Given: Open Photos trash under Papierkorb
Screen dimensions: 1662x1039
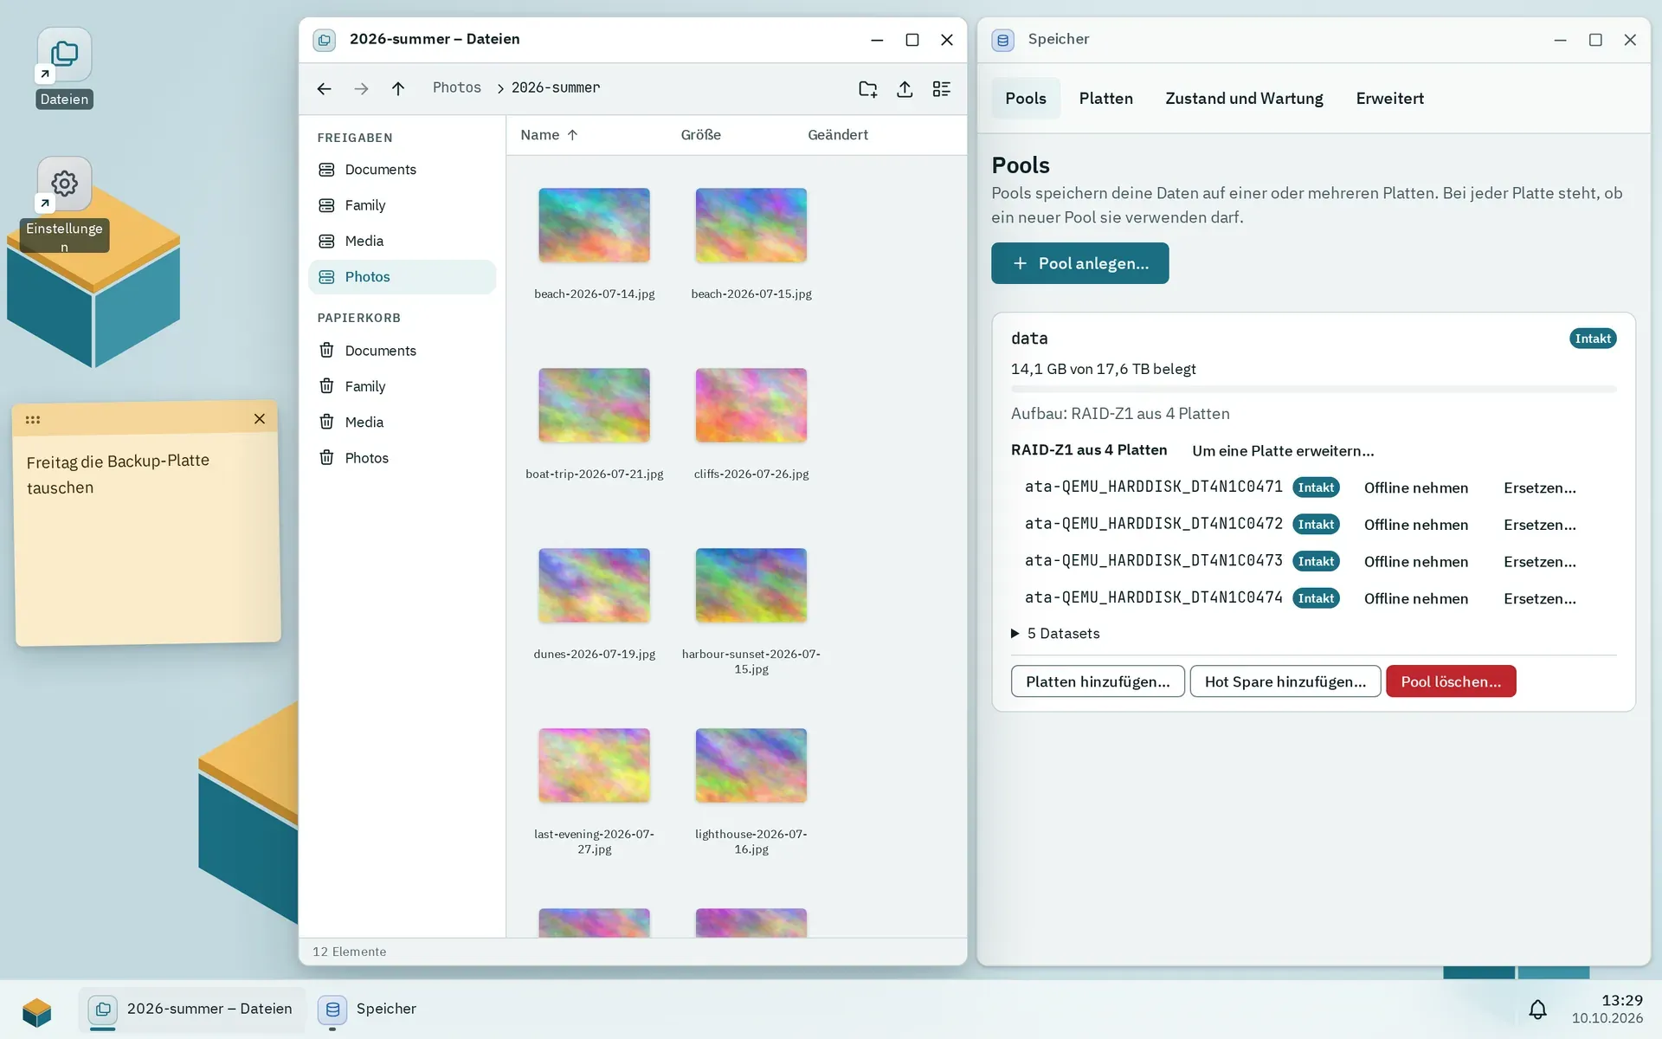Looking at the screenshot, I should [402, 458].
